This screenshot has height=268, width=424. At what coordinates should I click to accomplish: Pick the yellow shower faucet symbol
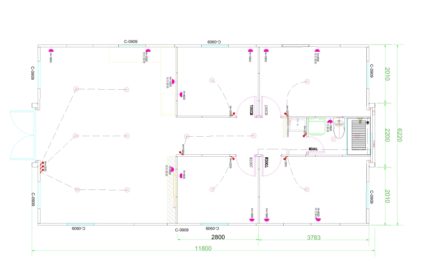tap(360, 120)
